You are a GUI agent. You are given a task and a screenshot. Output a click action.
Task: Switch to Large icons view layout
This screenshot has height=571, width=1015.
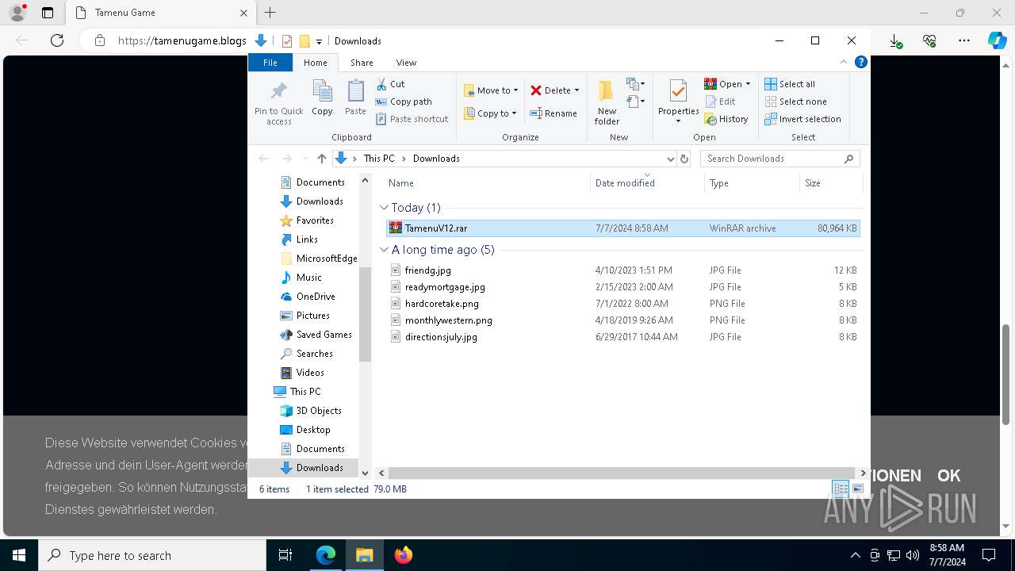[x=858, y=489]
